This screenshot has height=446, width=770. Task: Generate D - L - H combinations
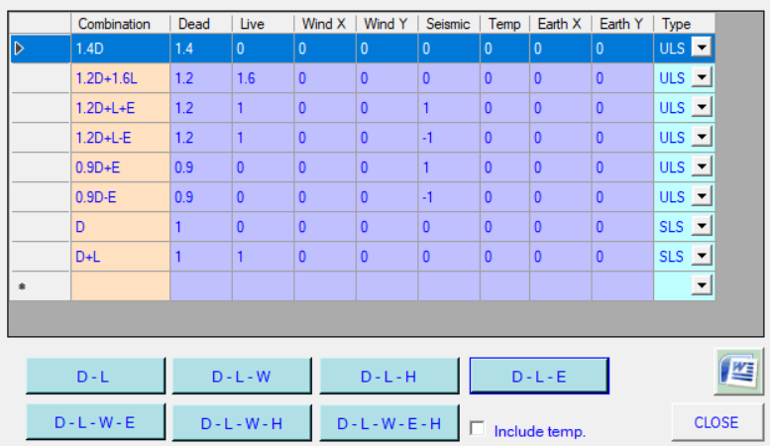click(388, 377)
